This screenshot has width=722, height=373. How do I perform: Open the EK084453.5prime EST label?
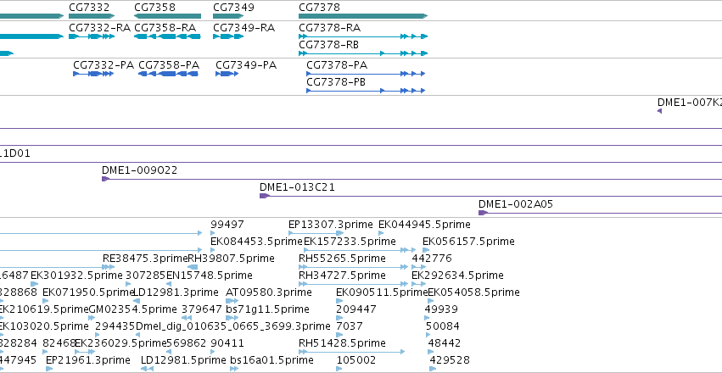coord(257,242)
